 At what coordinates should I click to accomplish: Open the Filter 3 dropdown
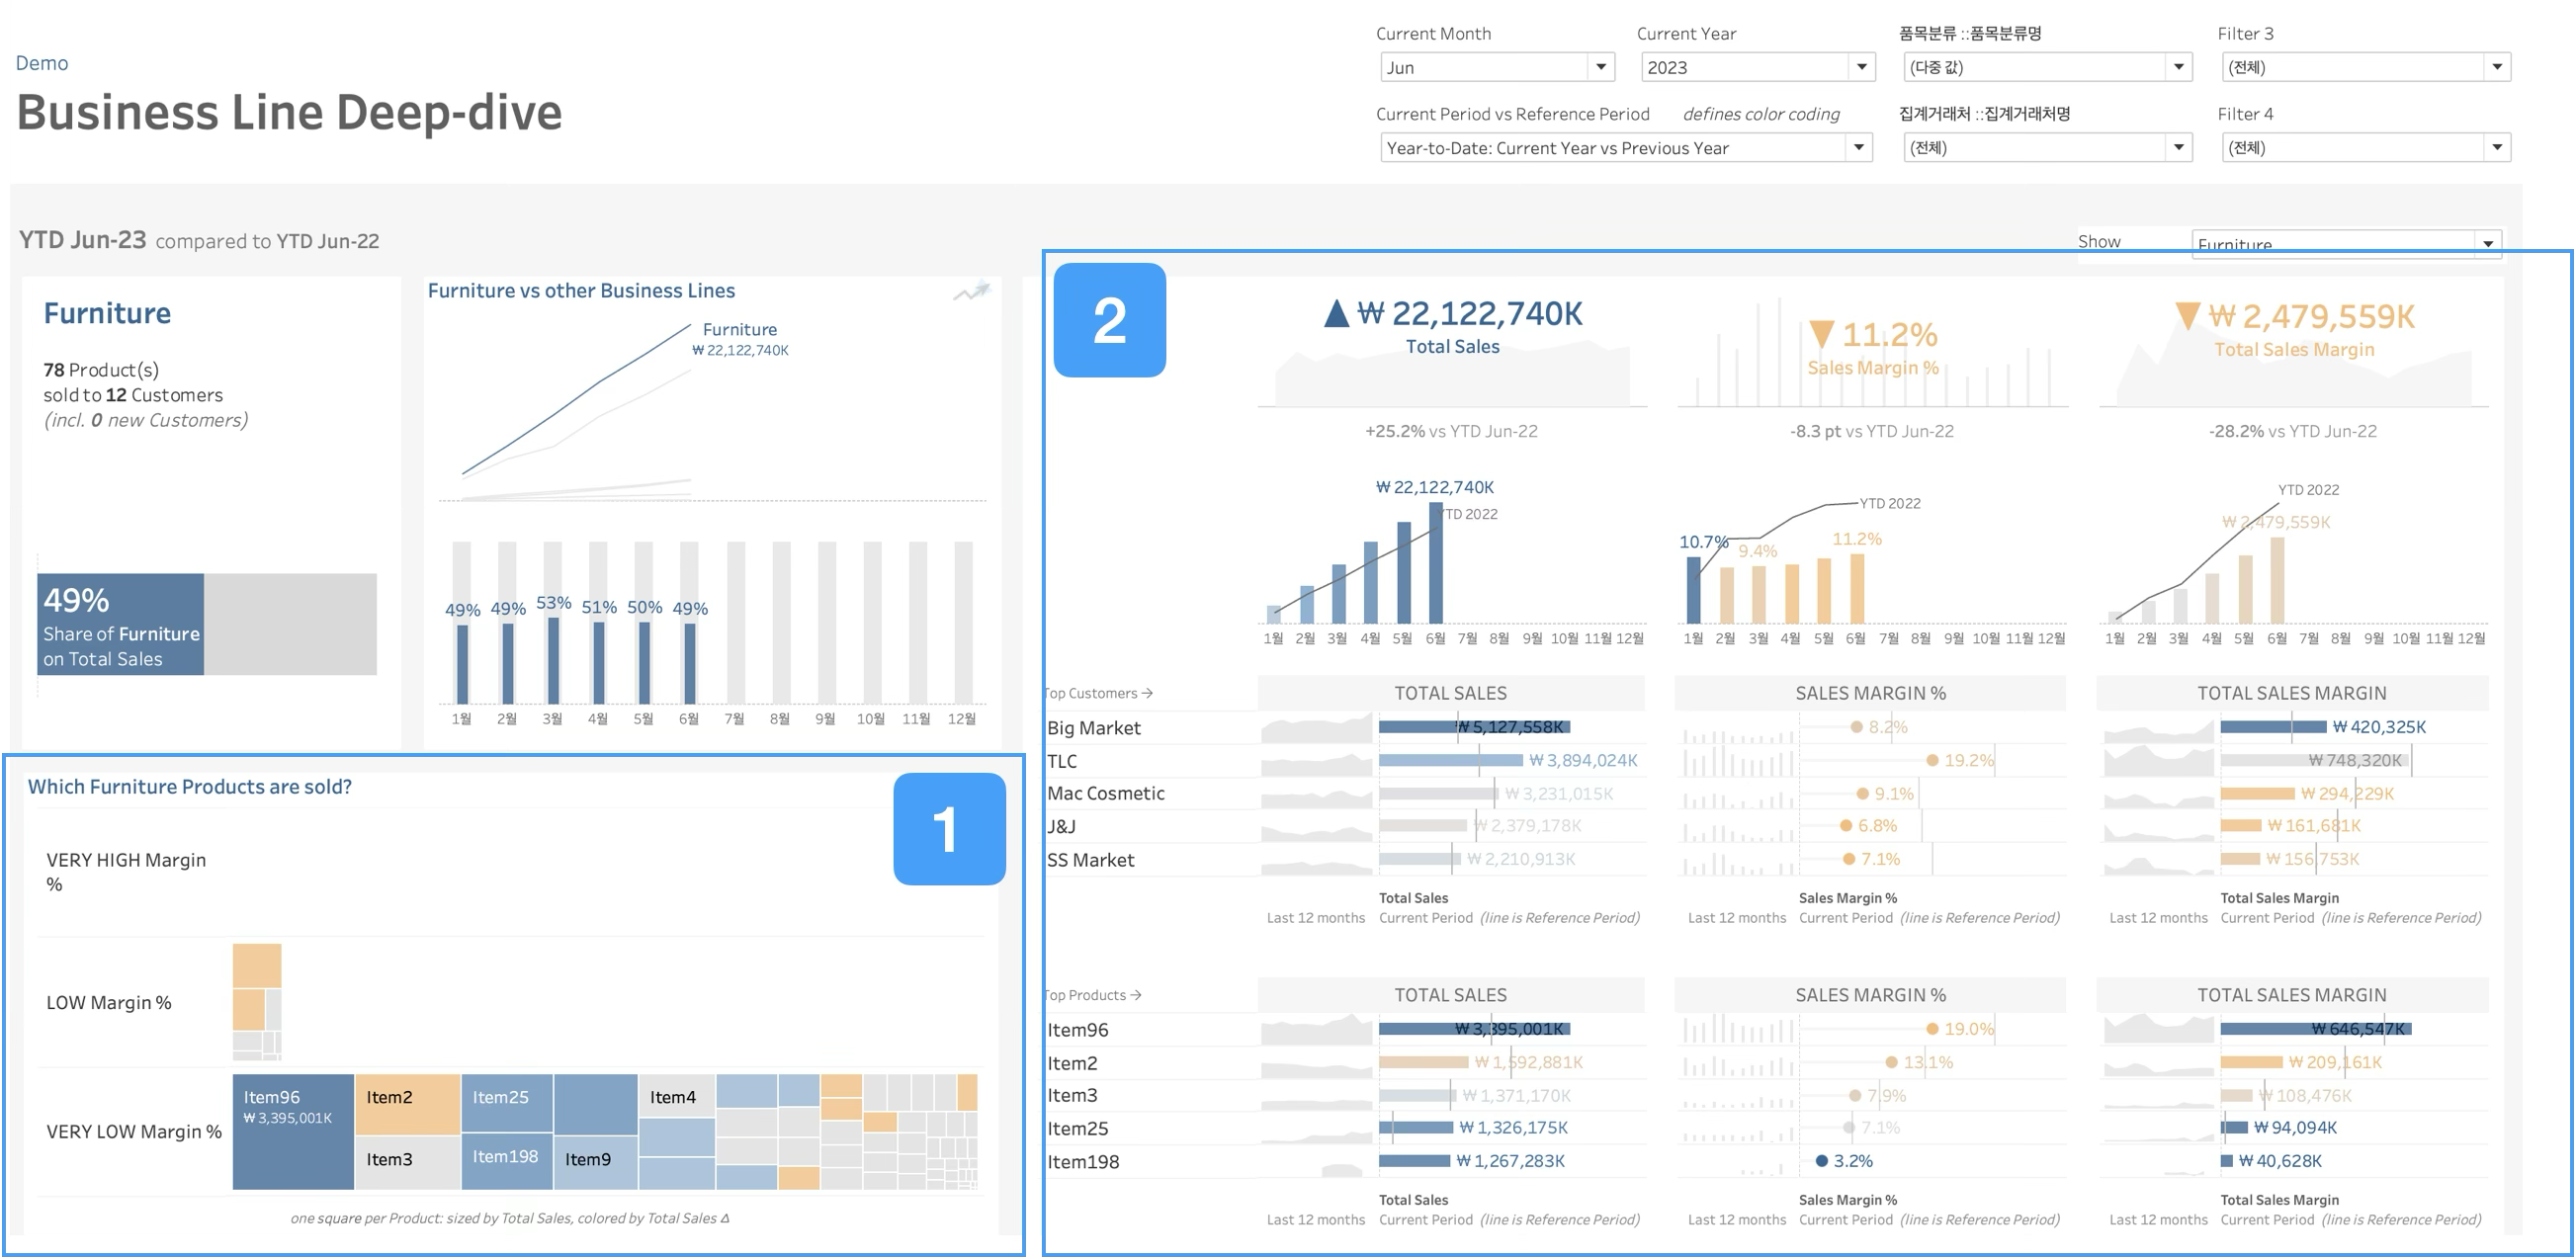2496,67
